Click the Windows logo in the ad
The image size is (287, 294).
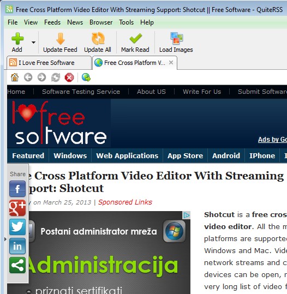174,231
